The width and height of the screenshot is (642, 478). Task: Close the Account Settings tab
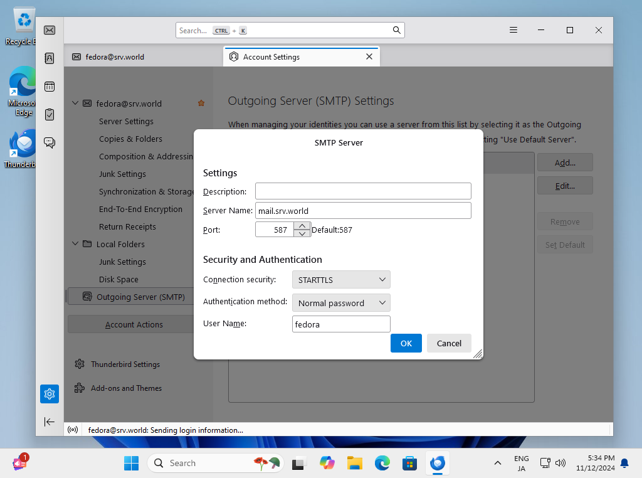[x=369, y=56]
